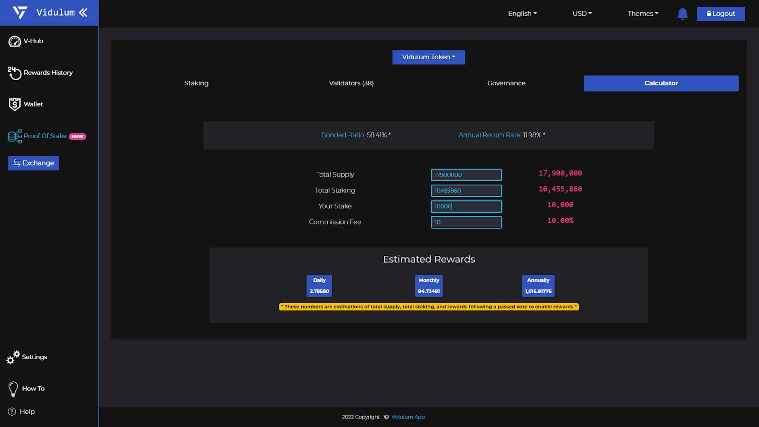Open Help question mark icon
Screen dimensions: 759x427
click(x=12, y=412)
